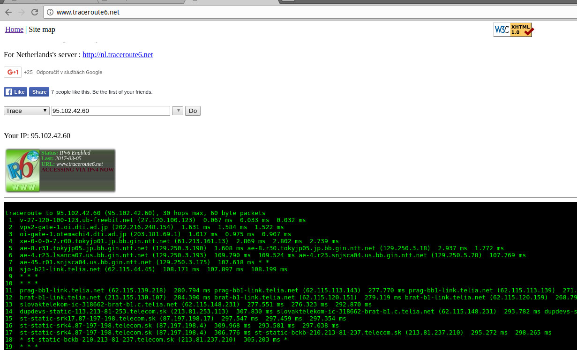The height and width of the screenshot is (350, 577).
Task: Click hop 14 dupdevs-static-113 hostname
Action: 93,312
